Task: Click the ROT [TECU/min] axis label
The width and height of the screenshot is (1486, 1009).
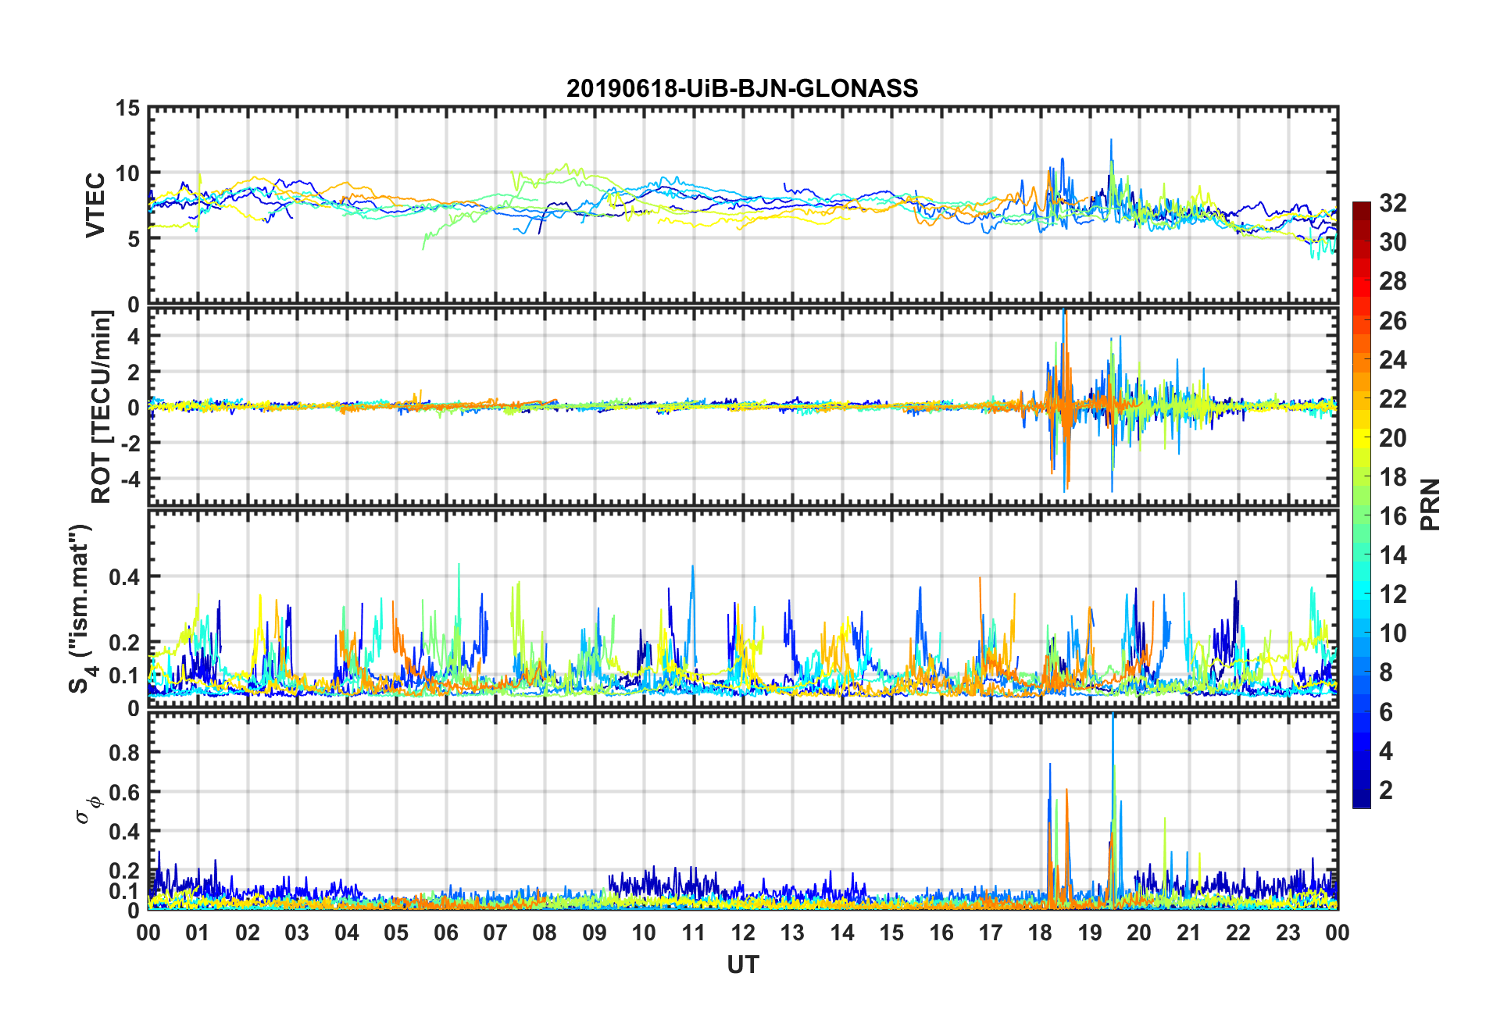Action: [102, 407]
